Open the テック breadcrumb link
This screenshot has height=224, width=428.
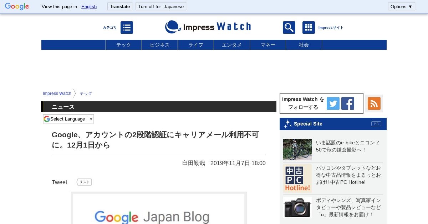[86, 94]
